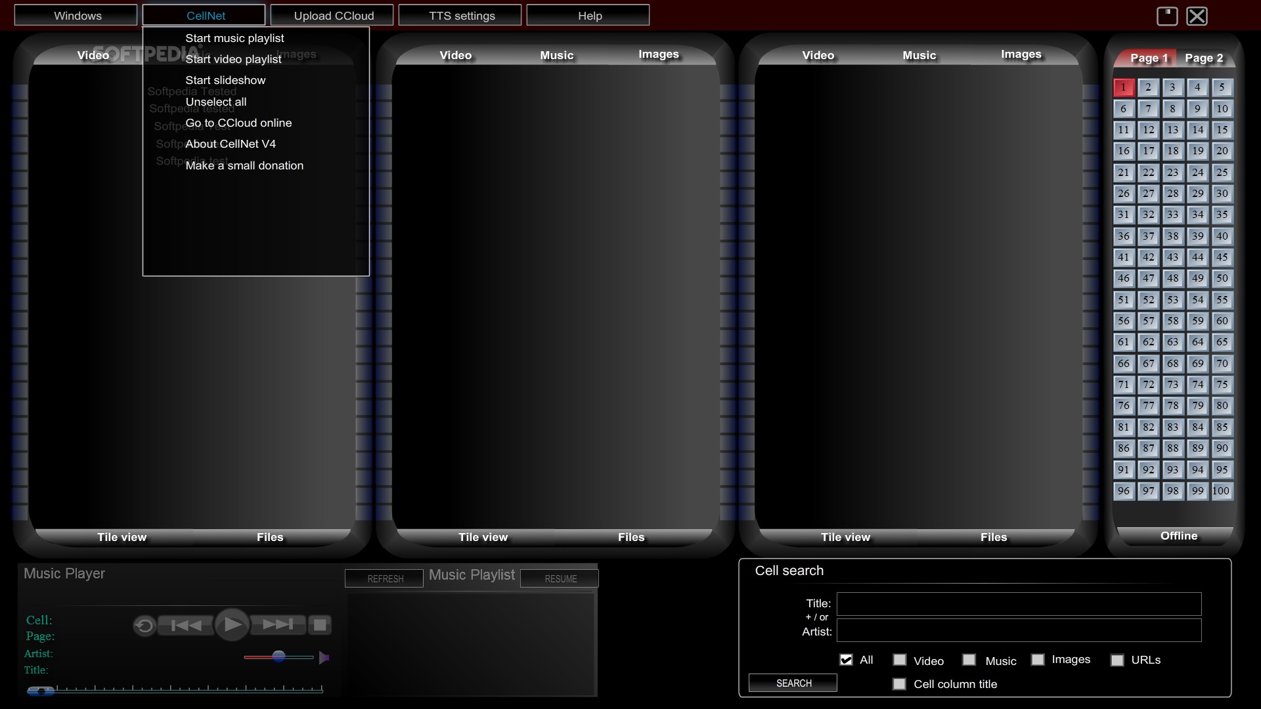Open the CellNet menu
The width and height of the screenshot is (1261, 709).
[204, 15]
